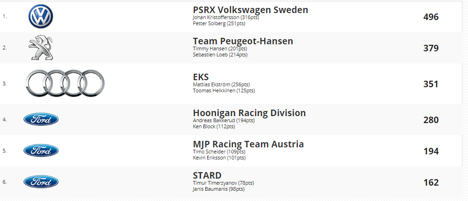Image resolution: width=468 pixels, height=201 pixels.
Task: Click the Ford logo for Hoonigan Racing Division
Action: point(41,119)
